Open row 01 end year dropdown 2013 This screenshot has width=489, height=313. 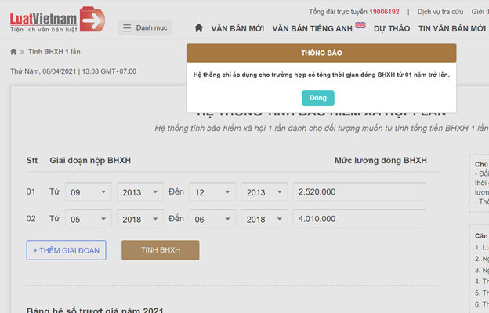click(264, 191)
